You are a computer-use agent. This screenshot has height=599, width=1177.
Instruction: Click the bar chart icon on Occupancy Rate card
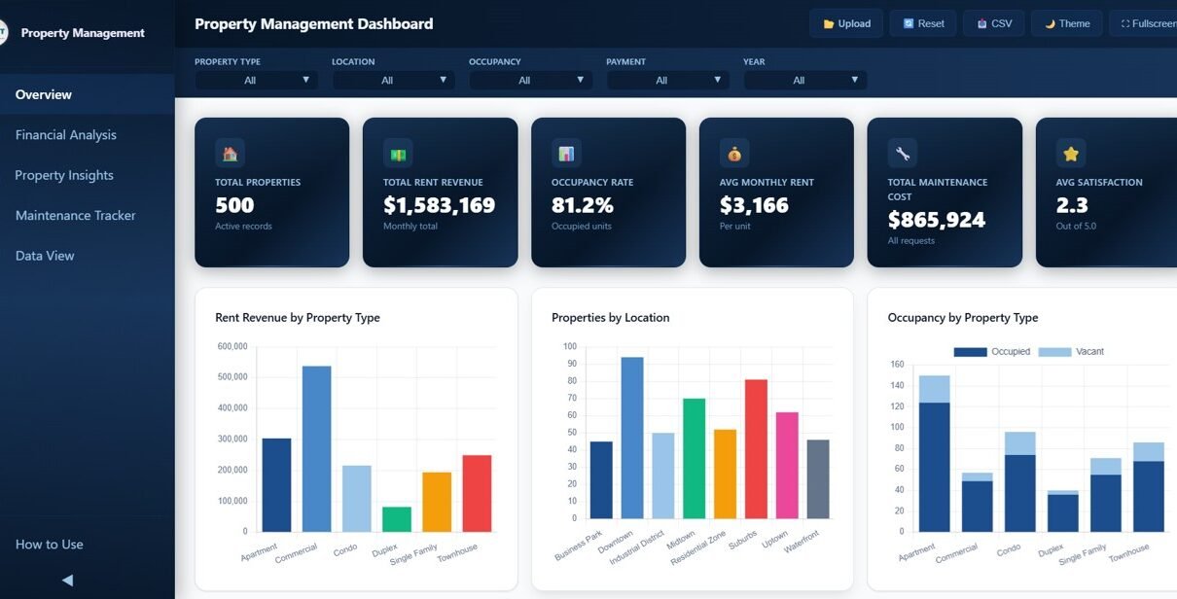point(566,153)
